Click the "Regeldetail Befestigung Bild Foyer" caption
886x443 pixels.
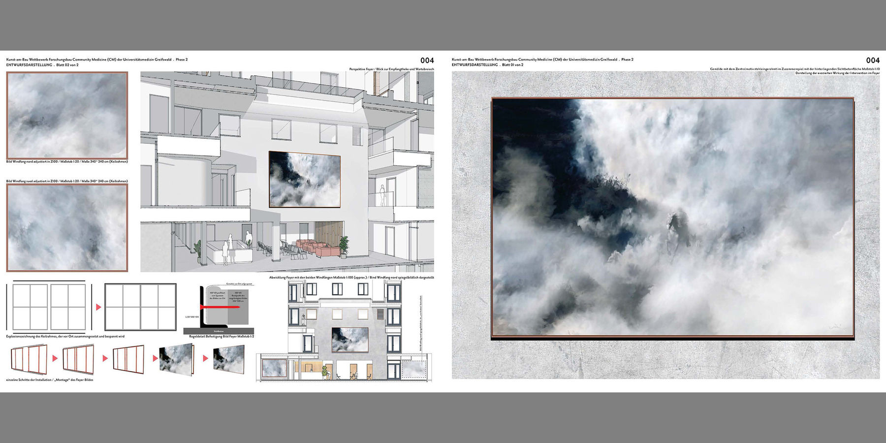coord(221,337)
